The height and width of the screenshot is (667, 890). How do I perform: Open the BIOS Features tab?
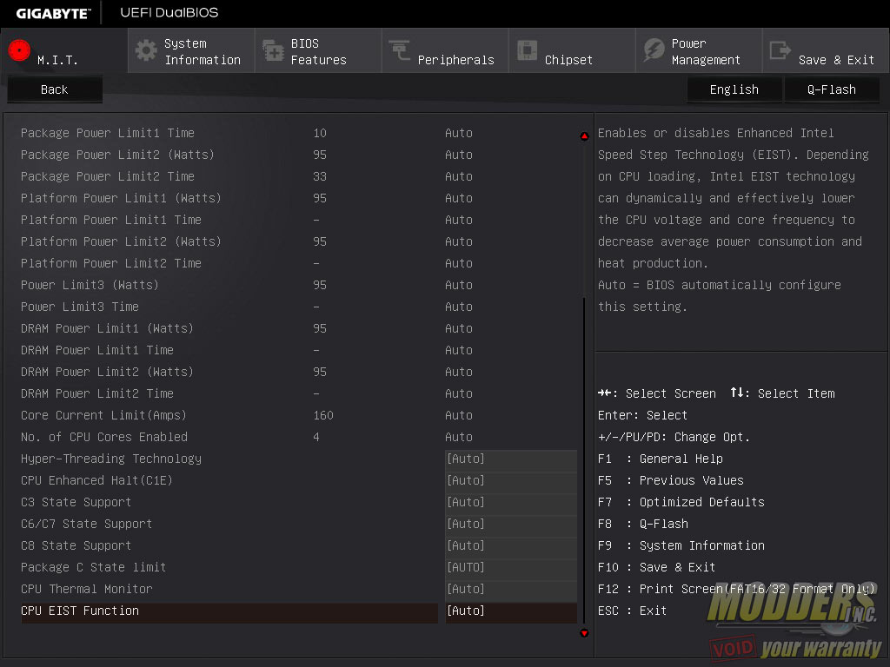(x=318, y=51)
